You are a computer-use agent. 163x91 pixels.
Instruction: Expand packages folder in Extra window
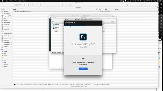click(x=52, y=25)
